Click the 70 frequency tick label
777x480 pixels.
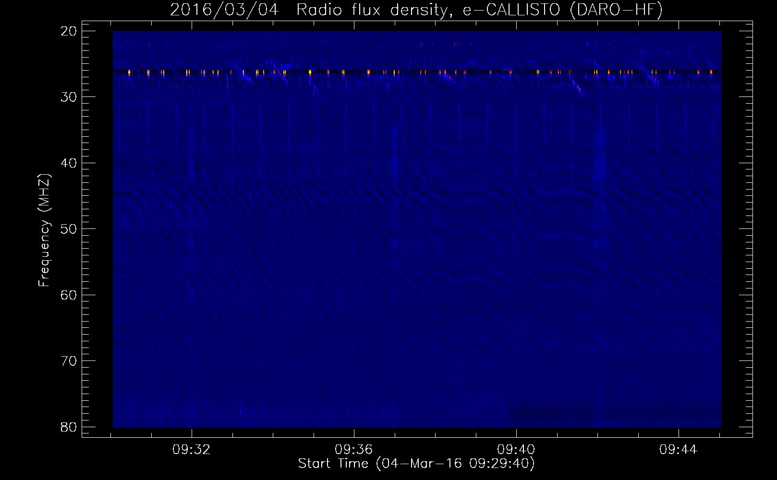(69, 361)
